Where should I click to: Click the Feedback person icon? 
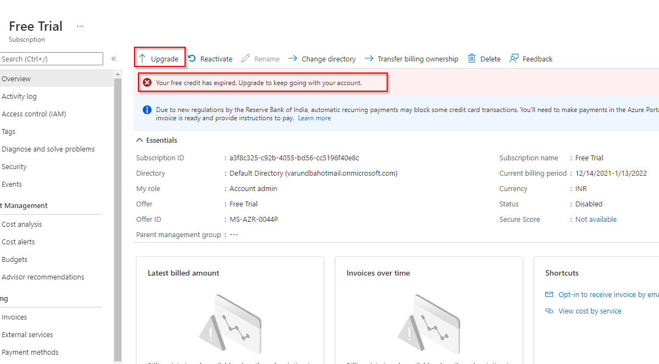(x=514, y=58)
